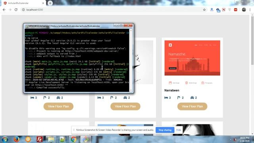Click the red N extension icon
The image size is (254, 143).
coord(224,10)
